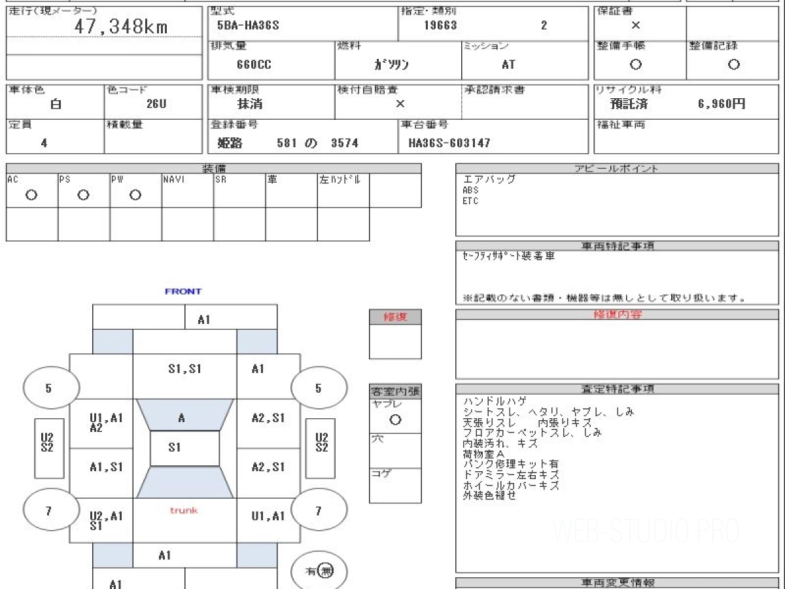The height and width of the screenshot is (589, 785).
Task: Click the × mark under 保証書
Action: pos(635,26)
